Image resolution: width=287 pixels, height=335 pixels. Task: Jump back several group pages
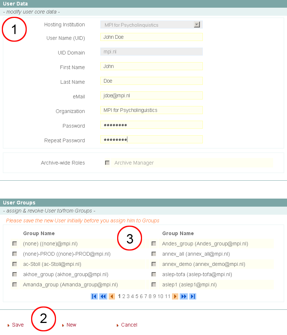103,296
